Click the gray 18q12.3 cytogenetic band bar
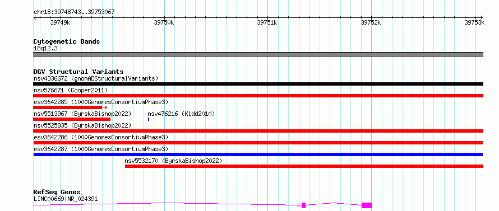Screen dimensions: 499x211 pos(258,54)
